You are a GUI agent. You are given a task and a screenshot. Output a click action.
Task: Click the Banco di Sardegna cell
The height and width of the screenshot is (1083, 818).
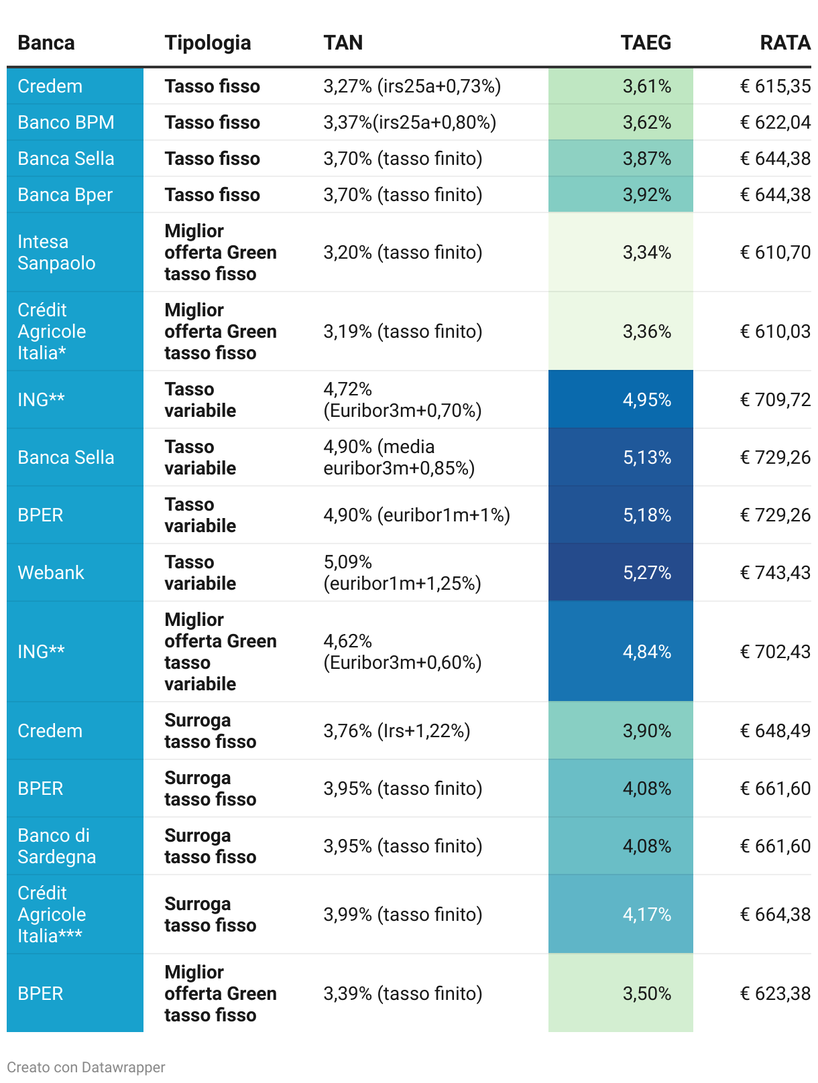click(75, 846)
